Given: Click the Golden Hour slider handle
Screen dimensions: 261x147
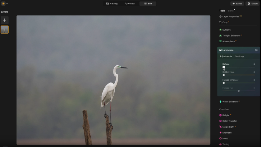Looking at the screenshot, I should point(223,75).
